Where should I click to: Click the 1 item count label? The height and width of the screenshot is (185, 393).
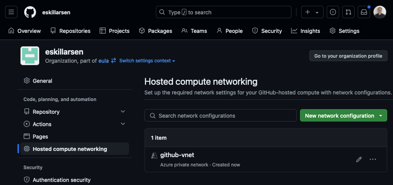[159, 138]
